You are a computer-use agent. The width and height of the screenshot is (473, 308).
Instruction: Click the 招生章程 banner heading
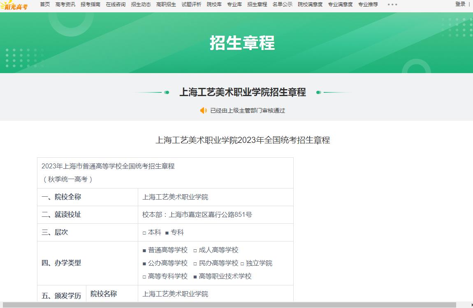[242, 43]
